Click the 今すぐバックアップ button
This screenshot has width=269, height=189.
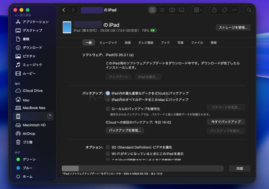[226, 122]
